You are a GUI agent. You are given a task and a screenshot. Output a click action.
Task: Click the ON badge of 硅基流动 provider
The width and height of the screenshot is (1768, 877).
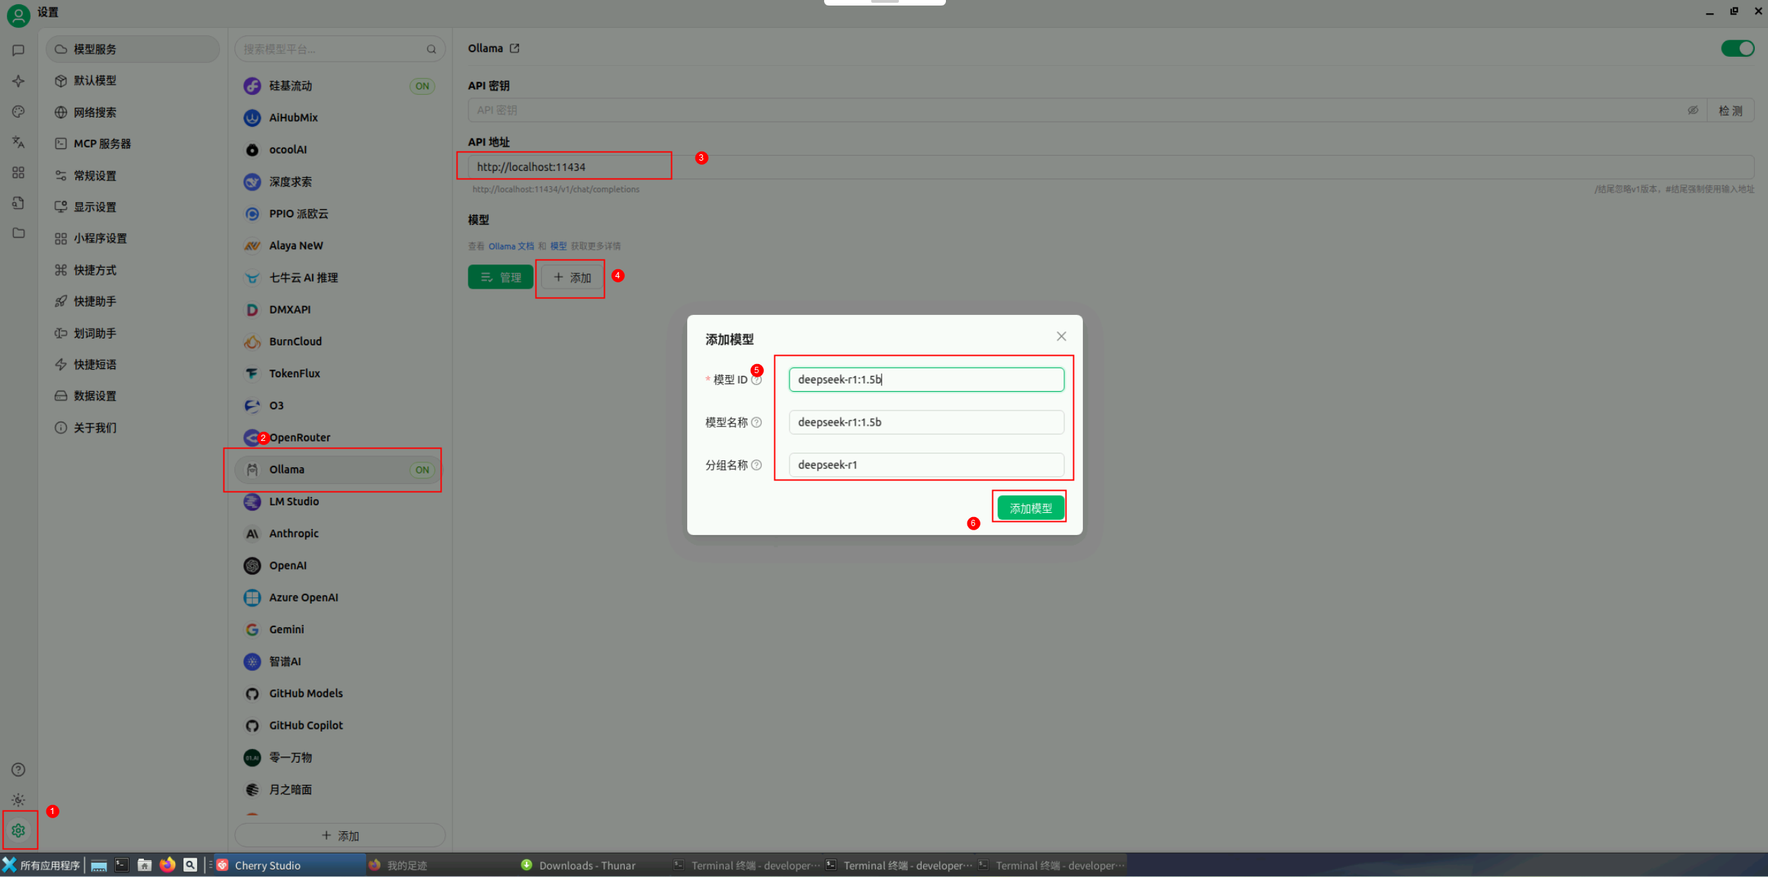422,86
